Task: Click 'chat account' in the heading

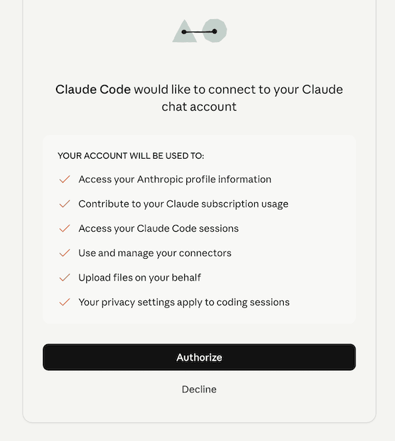Action: point(199,107)
